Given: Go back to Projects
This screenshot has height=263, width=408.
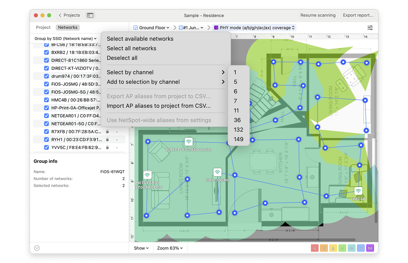Looking at the screenshot, I should click(x=69, y=15).
